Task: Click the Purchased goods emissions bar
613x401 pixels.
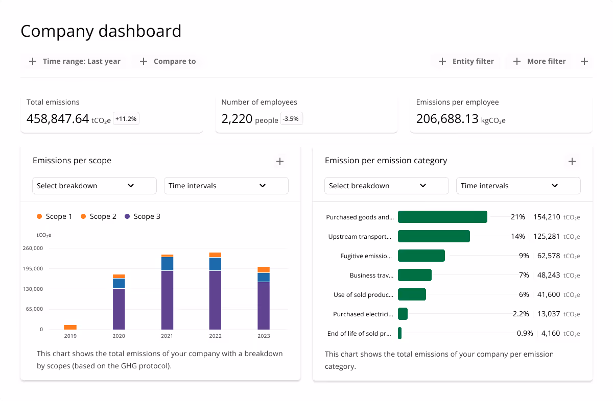Action: point(442,217)
